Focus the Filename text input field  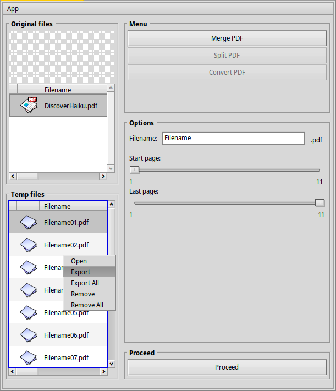(x=233, y=138)
